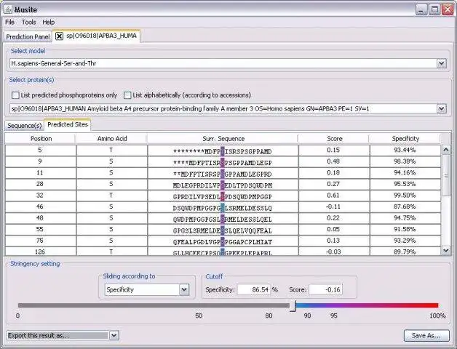The width and height of the screenshot is (457, 349).
Task: Select position cell 55
Action: coord(41,230)
